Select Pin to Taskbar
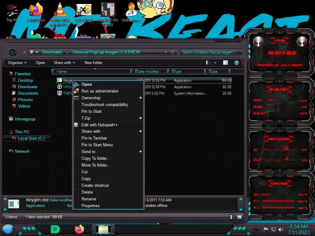 click(x=108, y=138)
